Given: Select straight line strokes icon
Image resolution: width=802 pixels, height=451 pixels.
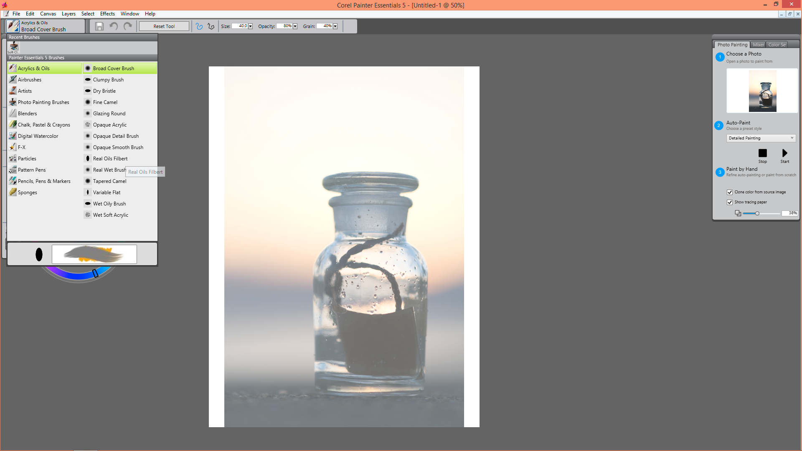Looking at the screenshot, I should click(211, 26).
